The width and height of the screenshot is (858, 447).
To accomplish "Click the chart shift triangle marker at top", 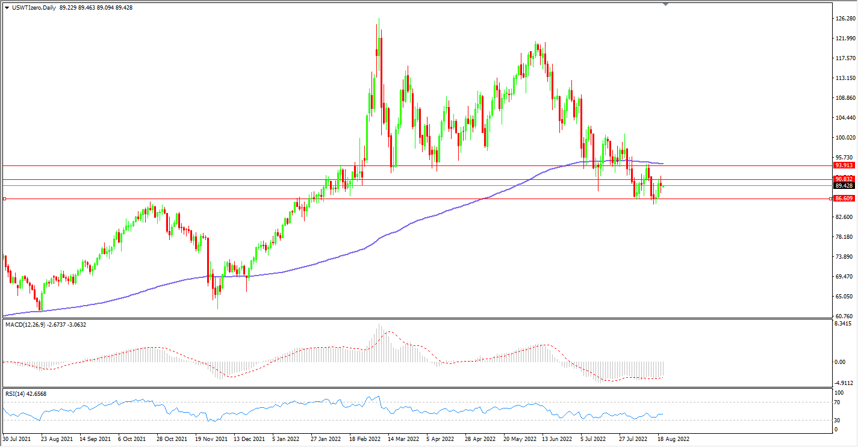I will [665, 4].
